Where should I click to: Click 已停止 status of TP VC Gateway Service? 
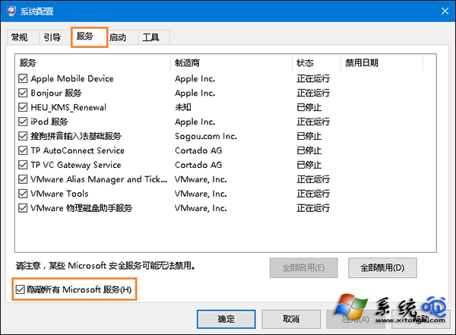pyautogui.click(x=309, y=165)
